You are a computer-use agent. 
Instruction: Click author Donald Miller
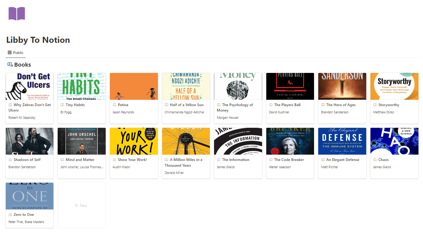tap(174, 173)
